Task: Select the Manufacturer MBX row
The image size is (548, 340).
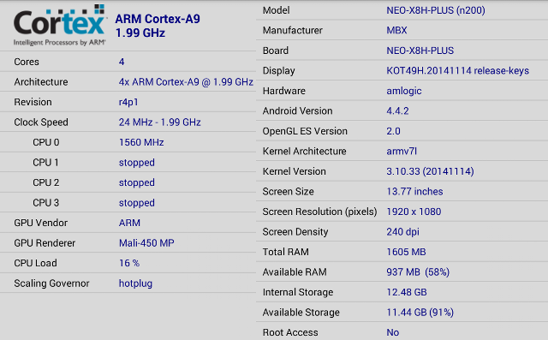Action: tap(402, 30)
